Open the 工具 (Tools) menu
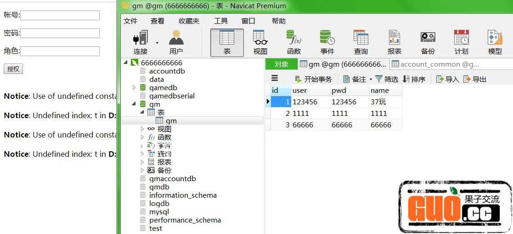The width and height of the screenshot is (513, 234). tap(221, 21)
